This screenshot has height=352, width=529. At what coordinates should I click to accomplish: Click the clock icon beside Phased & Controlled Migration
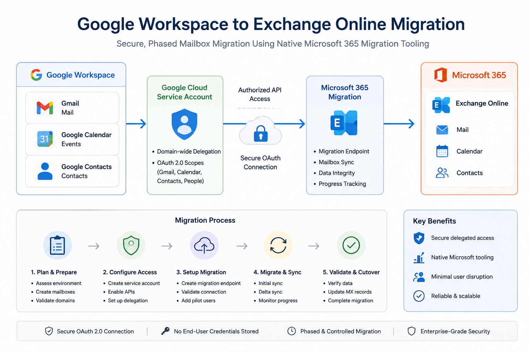tap(292, 331)
